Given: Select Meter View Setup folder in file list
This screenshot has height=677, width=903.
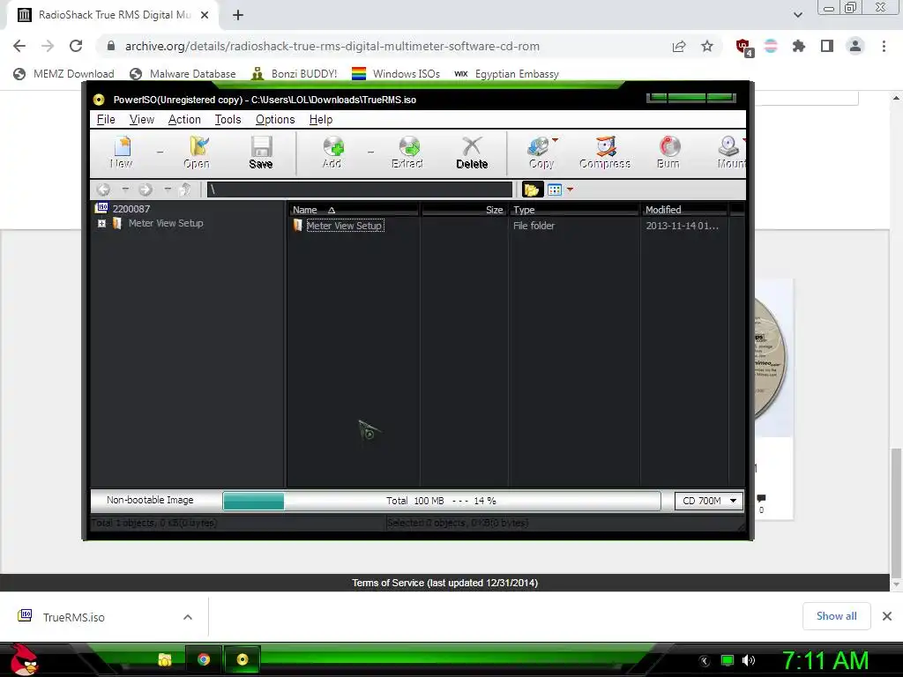Looking at the screenshot, I should pos(345,226).
